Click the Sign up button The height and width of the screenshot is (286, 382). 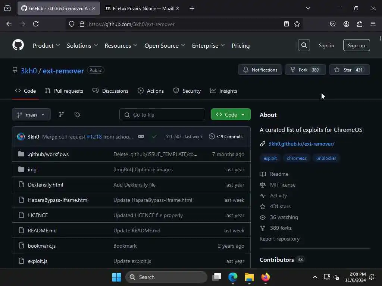coord(356,45)
